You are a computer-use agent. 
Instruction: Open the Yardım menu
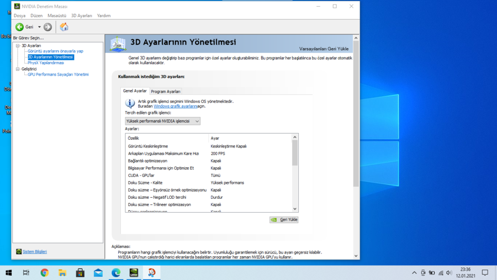click(x=104, y=15)
